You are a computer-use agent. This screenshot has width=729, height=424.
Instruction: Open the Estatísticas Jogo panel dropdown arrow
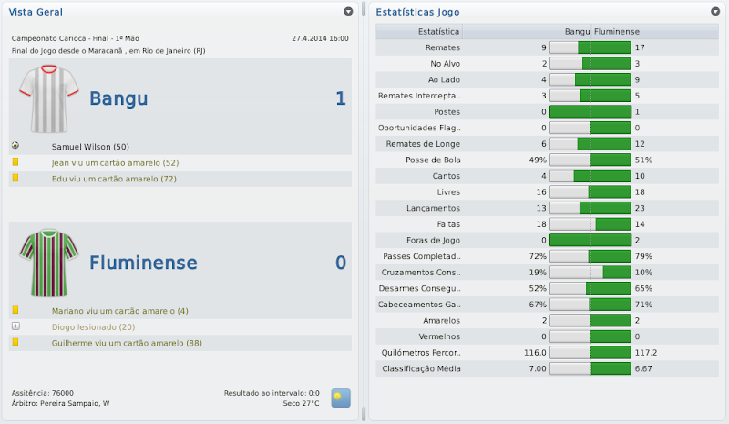coord(715,12)
